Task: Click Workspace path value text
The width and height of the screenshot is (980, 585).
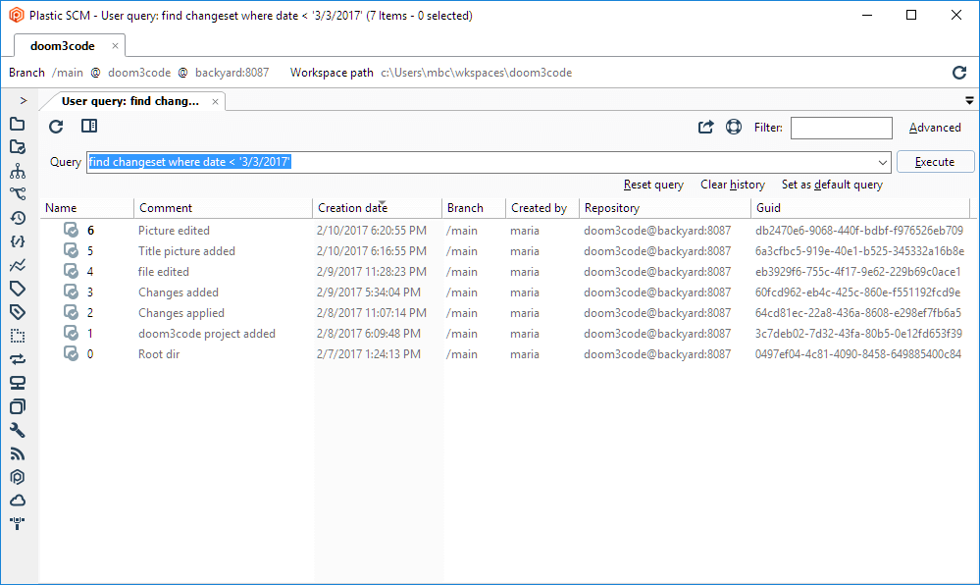Action: [476, 73]
